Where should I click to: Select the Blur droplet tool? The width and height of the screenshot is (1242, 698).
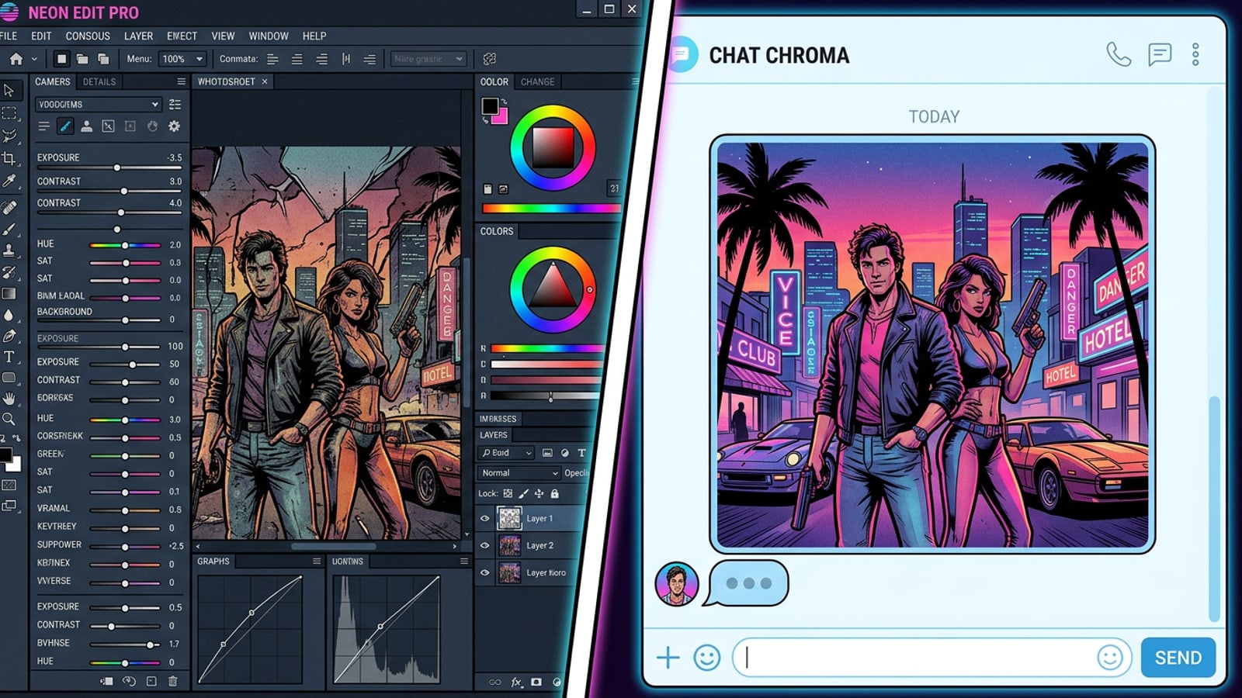click(9, 315)
